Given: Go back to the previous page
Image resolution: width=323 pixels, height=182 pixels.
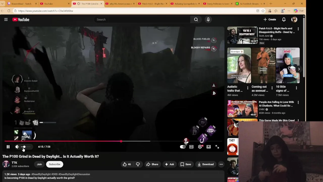Looking at the screenshot, I should tap(2, 11).
